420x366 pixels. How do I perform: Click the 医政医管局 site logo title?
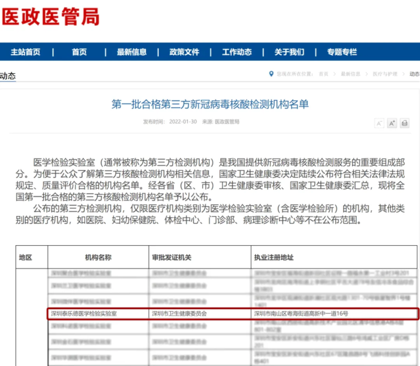coord(50,17)
